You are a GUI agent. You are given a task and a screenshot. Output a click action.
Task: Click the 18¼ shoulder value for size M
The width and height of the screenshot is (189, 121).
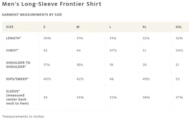coord(80,65)
